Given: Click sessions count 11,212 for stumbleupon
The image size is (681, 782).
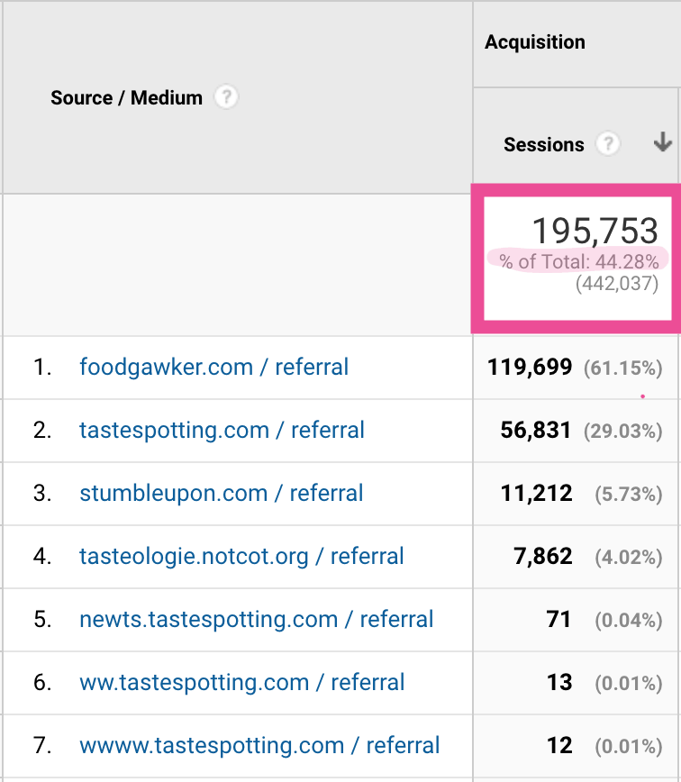Looking at the screenshot, I should click(x=536, y=493).
